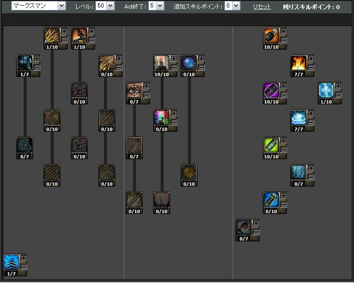Decrease the purple canister skill with minus
Screen dimensions: 354x283
click(x=283, y=95)
